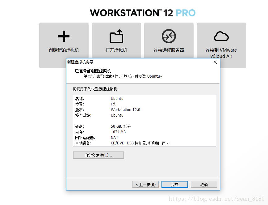The height and width of the screenshot is (205, 268).
Task: Close the 新建虚拟机向导 dialog
Action: click(x=215, y=62)
